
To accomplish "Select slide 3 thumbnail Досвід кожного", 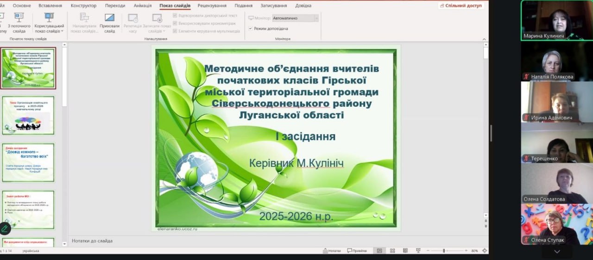I will [28, 162].
